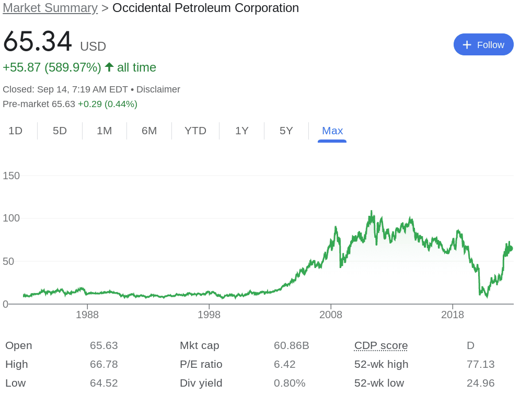Click the Follow button

[x=483, y=45]
